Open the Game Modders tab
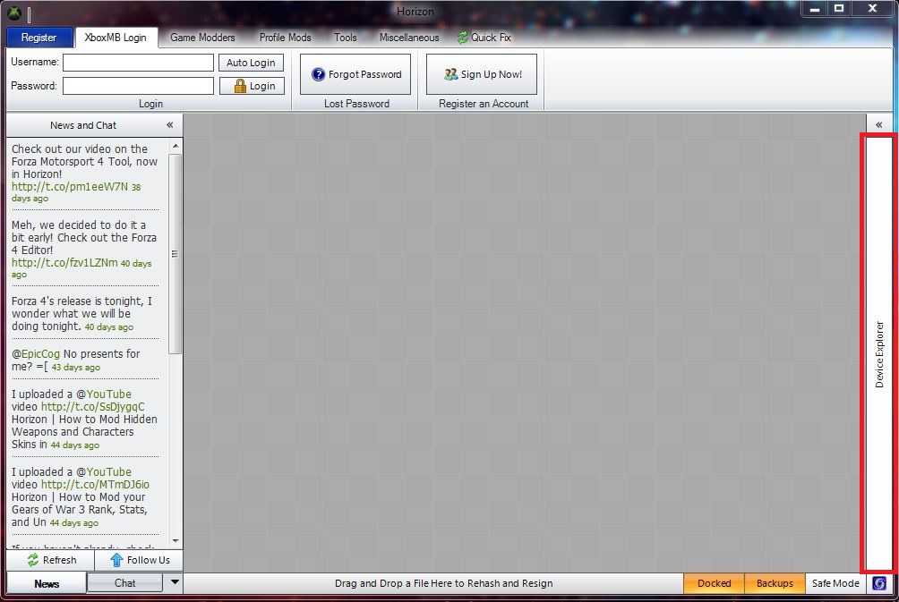The width and height of the screenshot is (899, 602). point(202,38)
